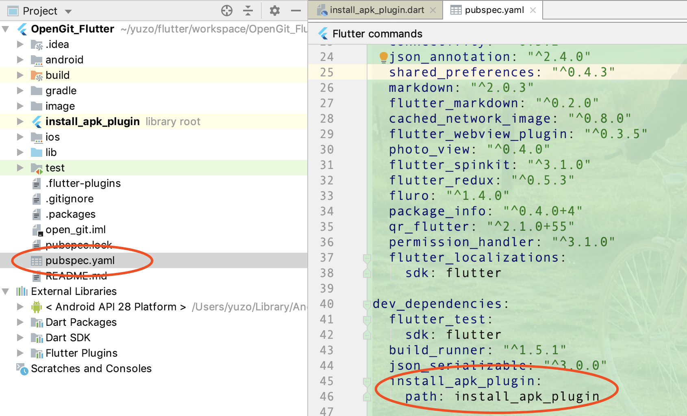The height and width of the screenshot is (416, 687).
Task: Click the OpenGit_Flutter project Flutter icon
Action: pyautogui.click(x=22, y=29)
